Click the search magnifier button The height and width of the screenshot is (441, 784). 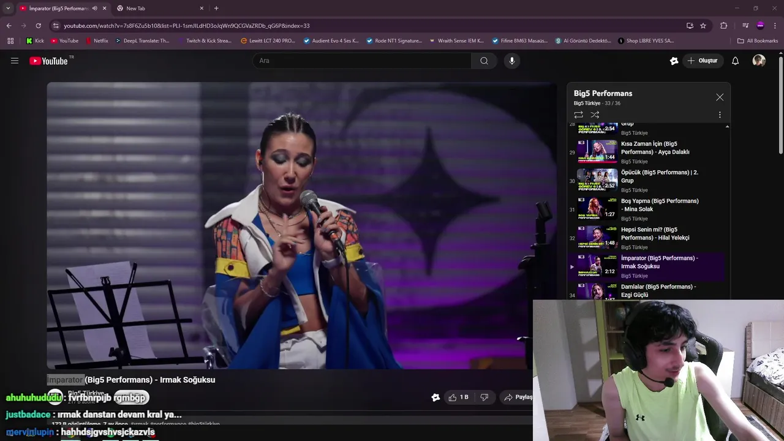(x=484, y=61)
